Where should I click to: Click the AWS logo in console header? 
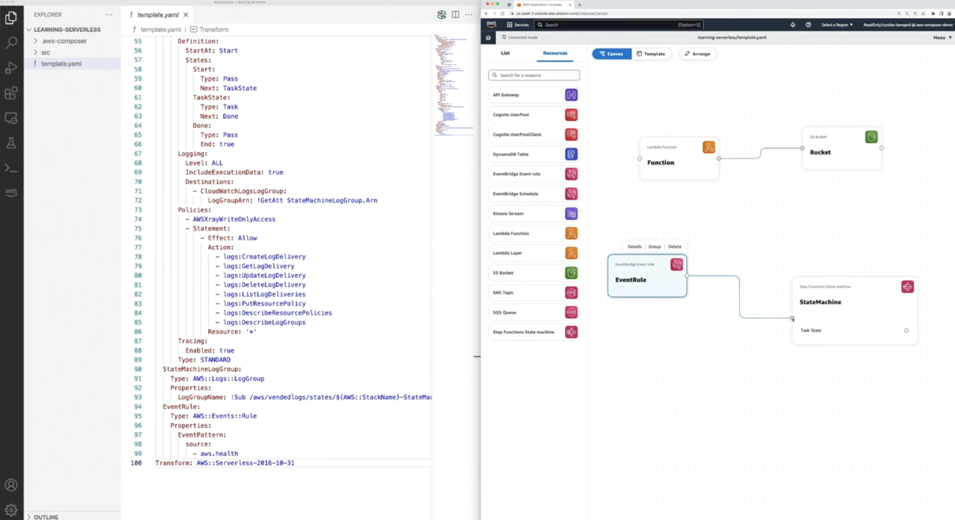[x=491, y=25]
